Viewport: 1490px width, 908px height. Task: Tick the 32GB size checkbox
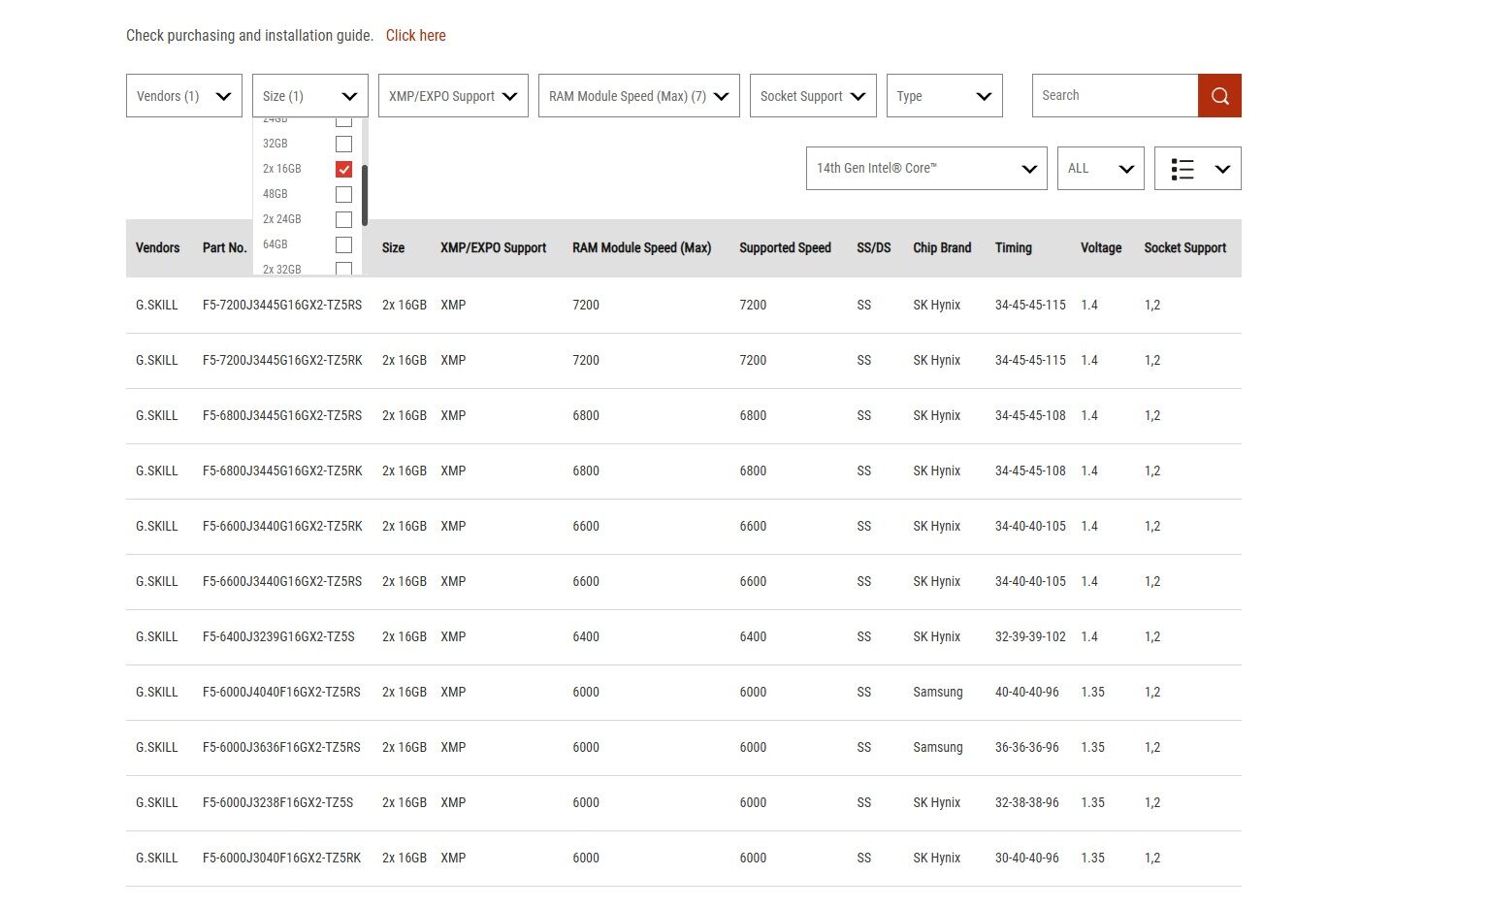343,144
